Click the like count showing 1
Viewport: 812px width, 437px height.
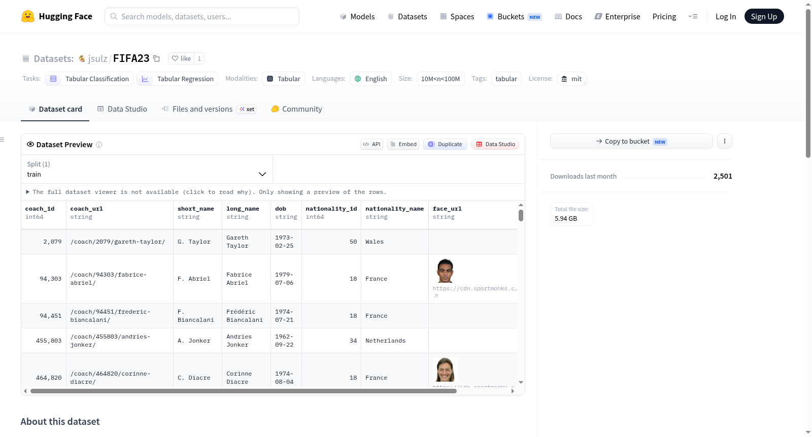pos(199,58)
